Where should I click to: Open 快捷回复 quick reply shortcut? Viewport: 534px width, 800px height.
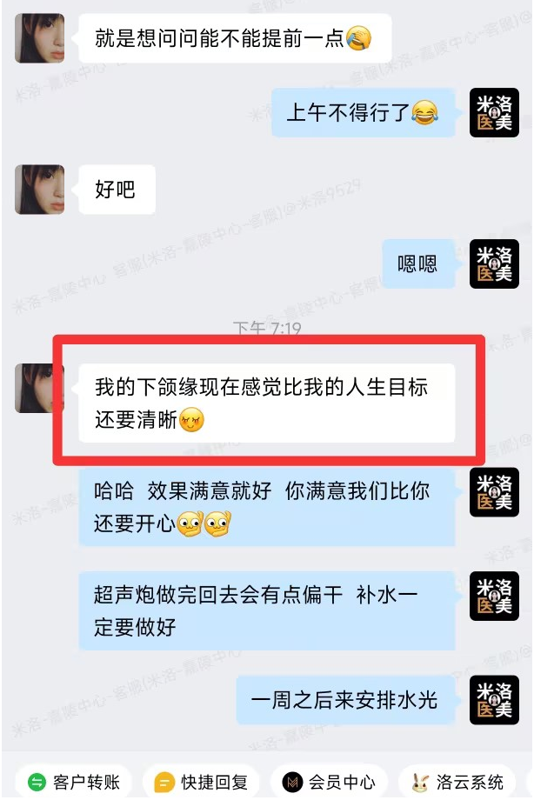click(x=201, y=782)
